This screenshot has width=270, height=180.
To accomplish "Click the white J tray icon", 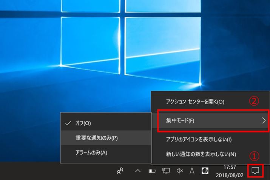I will pos(205,171).
